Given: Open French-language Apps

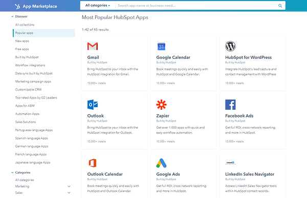Looking at the screenshot, I should coord(31,155).
